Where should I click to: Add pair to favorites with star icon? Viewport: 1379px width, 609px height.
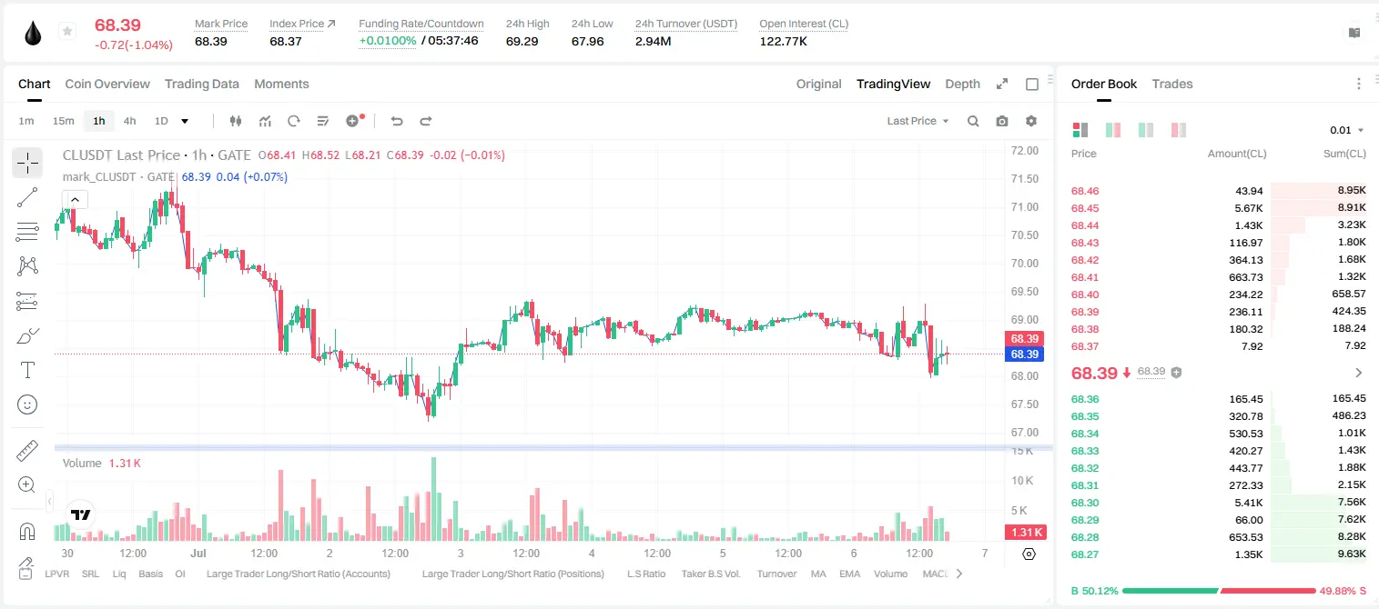click(67, 32)
